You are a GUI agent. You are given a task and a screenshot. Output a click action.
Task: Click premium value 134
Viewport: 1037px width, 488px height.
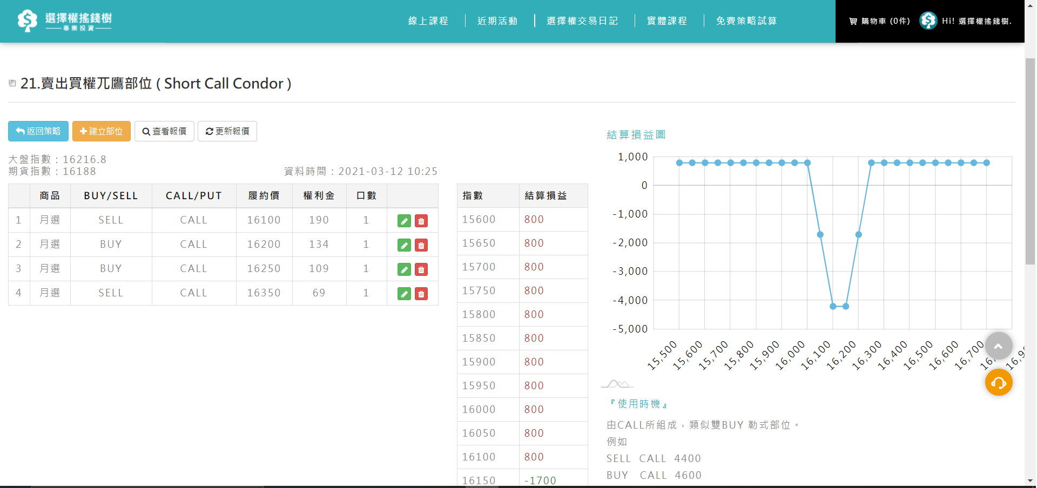(319, 244)
